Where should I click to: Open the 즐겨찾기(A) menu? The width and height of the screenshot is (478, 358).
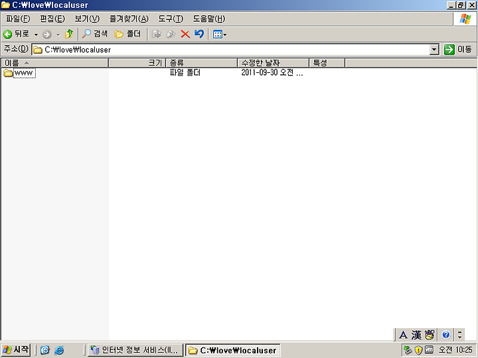click(129, 19)
